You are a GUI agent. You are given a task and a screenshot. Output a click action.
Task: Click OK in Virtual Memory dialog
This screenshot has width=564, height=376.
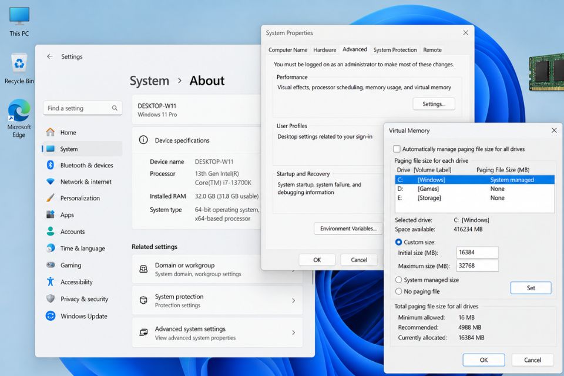tap(484, 360)
